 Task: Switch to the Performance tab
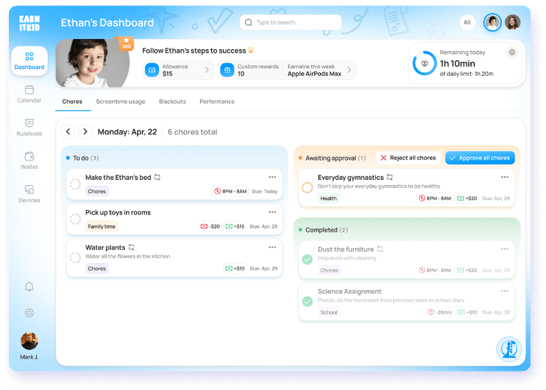[216, 102]
